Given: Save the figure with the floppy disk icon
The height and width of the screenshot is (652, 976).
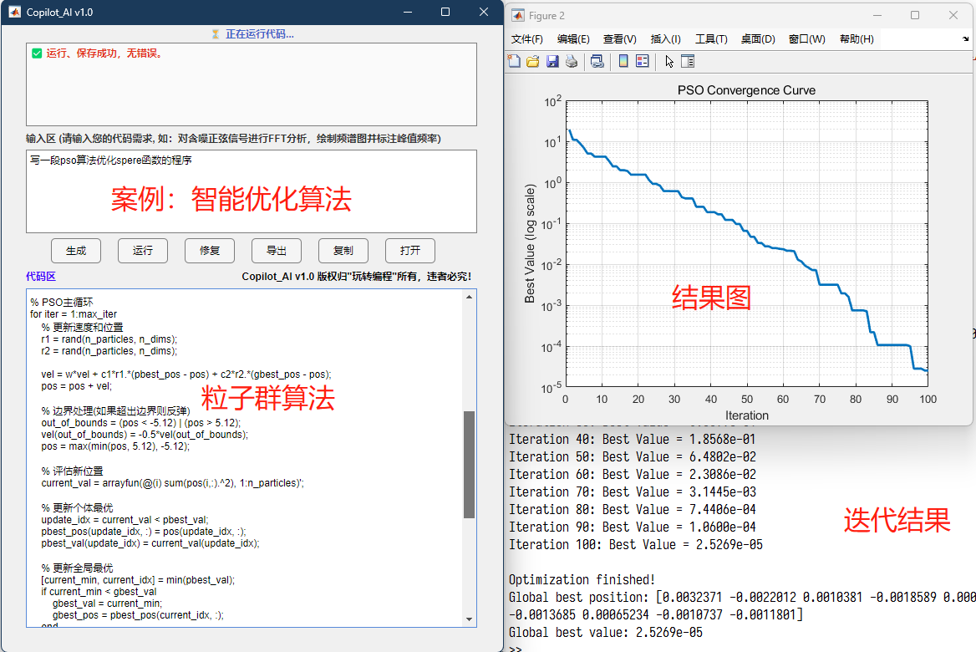Looking at the screenshot, I should (552, 61).
